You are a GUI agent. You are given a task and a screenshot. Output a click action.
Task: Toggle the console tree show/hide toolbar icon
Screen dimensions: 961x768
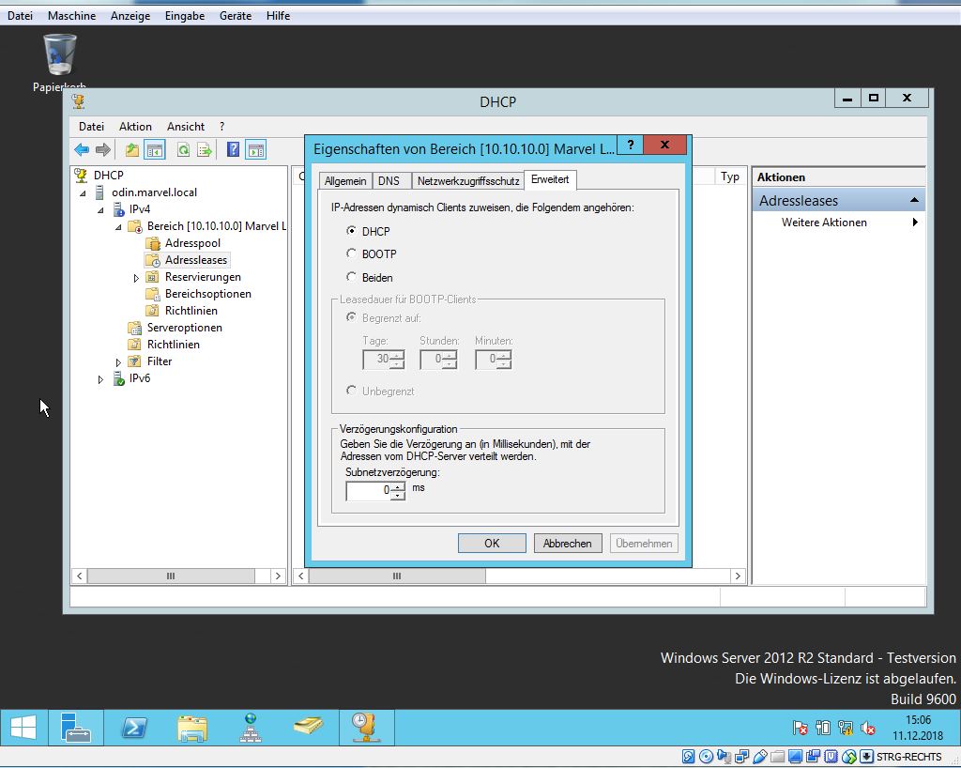(155, 149)
